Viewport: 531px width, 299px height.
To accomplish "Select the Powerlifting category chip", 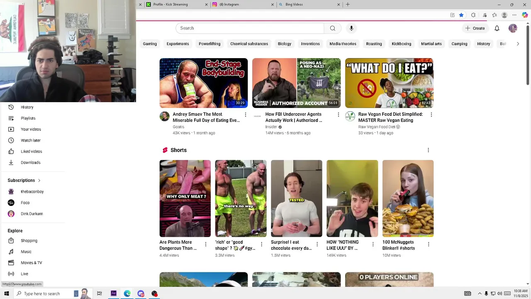I will coord(209,44).
